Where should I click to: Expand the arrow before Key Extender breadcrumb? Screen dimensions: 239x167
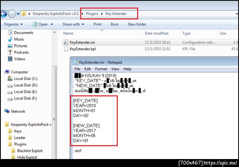(102, 14)
